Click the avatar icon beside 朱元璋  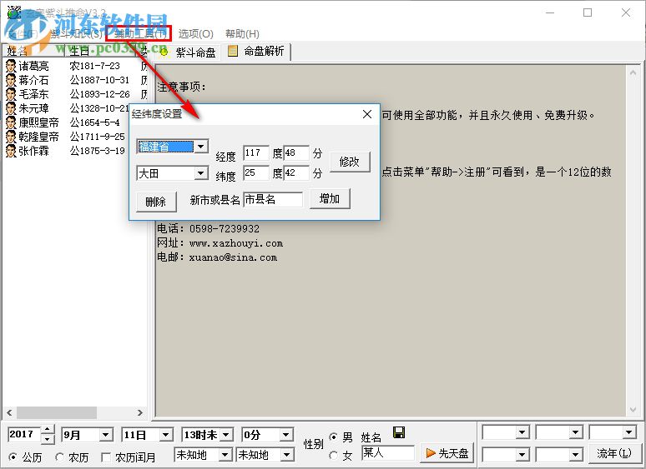pos(11,108)
